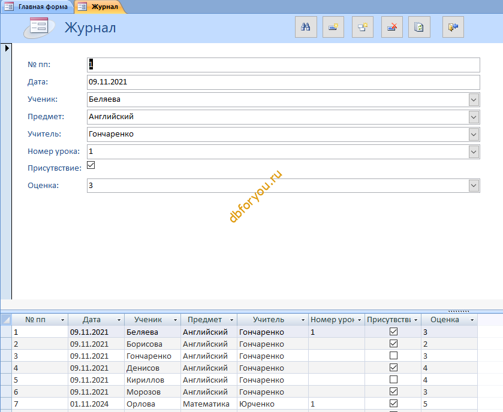This screenshot has width=503, height=412.
Task: Toggle the Присутствие checkbox in the form
Action: [91, 165]
